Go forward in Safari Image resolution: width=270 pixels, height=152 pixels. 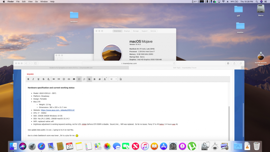pyautogui.click(x=30, y=63)
